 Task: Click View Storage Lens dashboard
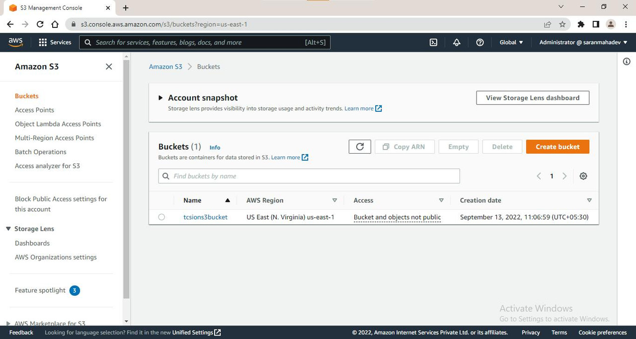pyautogui.click(x=533, y=98)
